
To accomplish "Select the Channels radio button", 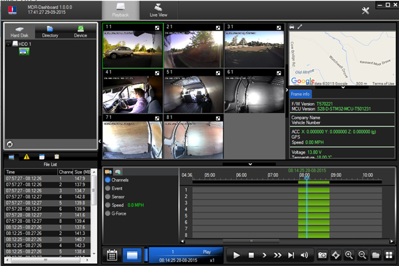I will 108,180.
